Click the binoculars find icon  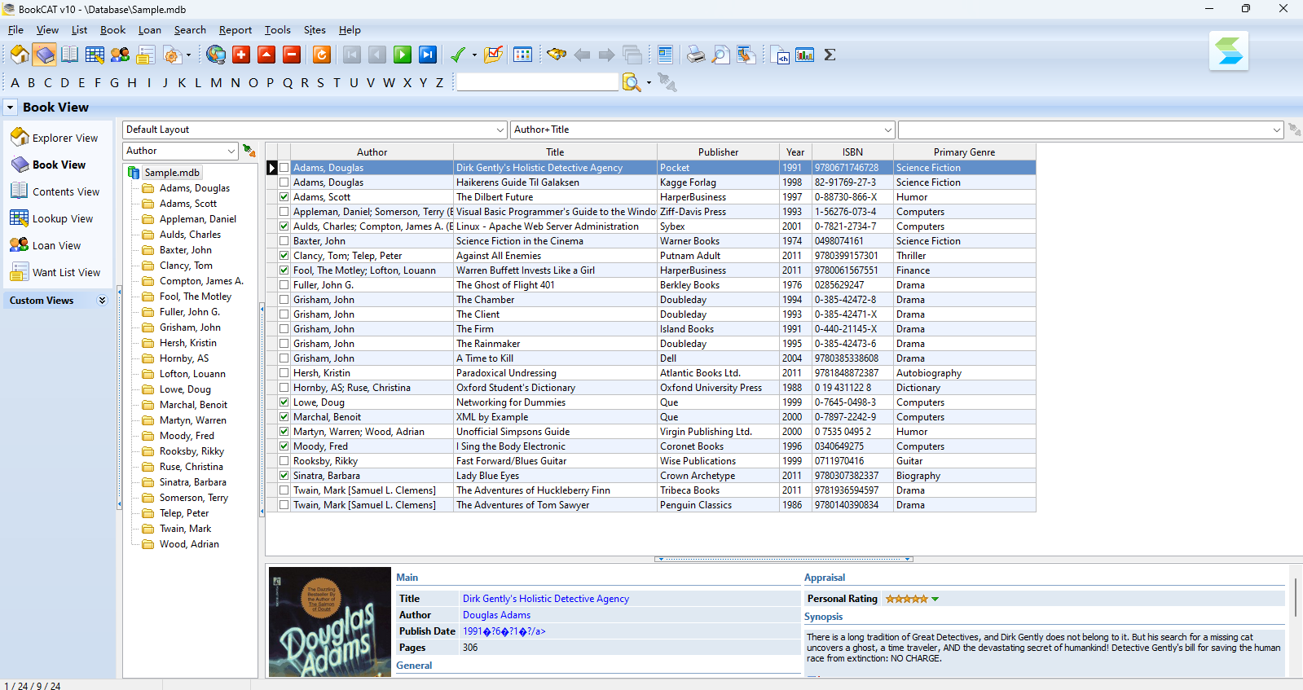[x=557, y=55]
